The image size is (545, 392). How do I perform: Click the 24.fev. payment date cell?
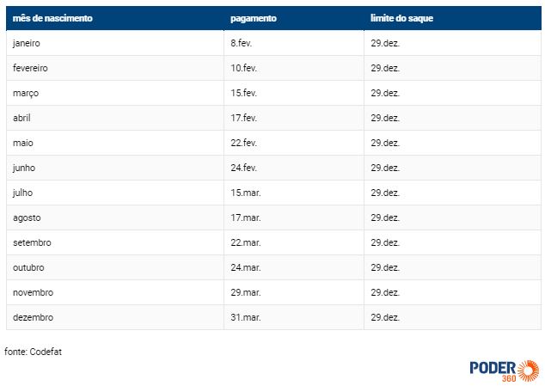click(x=294, y=168)
